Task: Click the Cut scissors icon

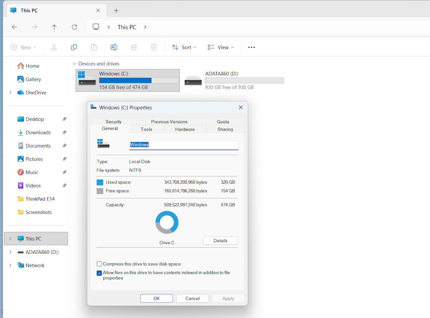Action: click(x=54, y=47)
